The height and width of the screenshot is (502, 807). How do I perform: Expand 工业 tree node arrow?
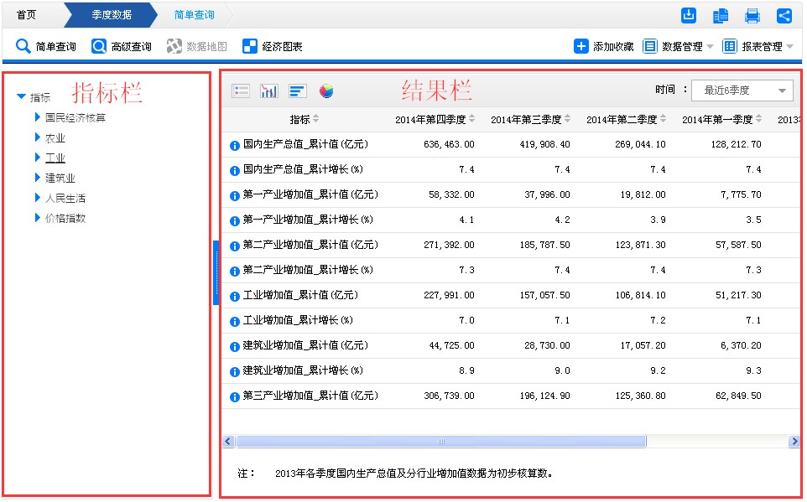[x=37, y=158]
